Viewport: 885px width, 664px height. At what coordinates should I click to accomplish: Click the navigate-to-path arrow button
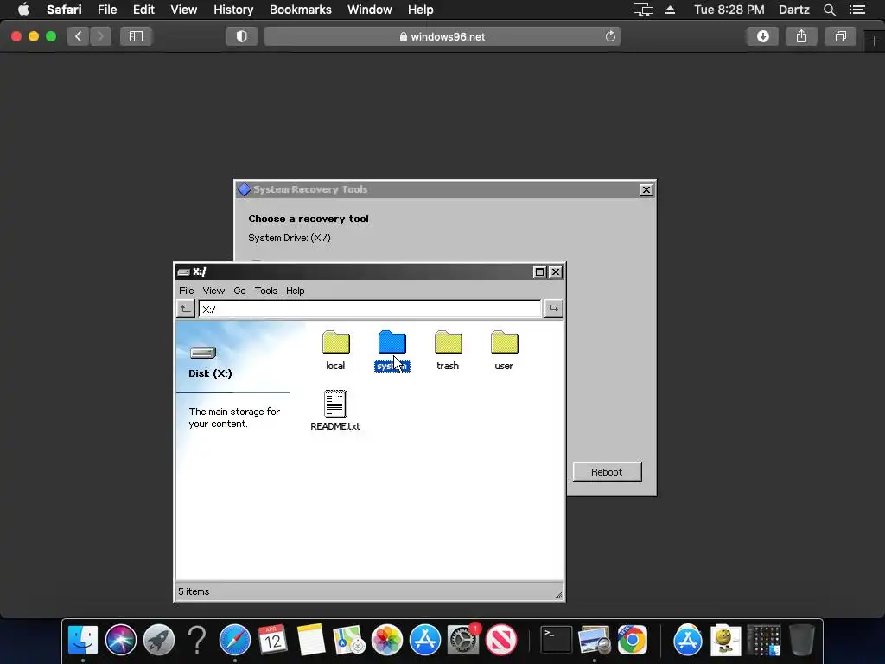(553, 309)
